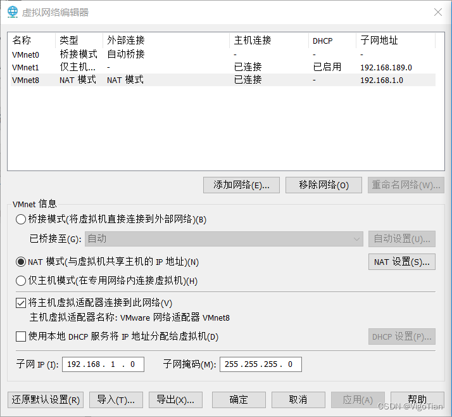Viewport: 452px width, 417px height.
Task: Click 还原默认设置(R) button
Action: click(x=46, y=400)
